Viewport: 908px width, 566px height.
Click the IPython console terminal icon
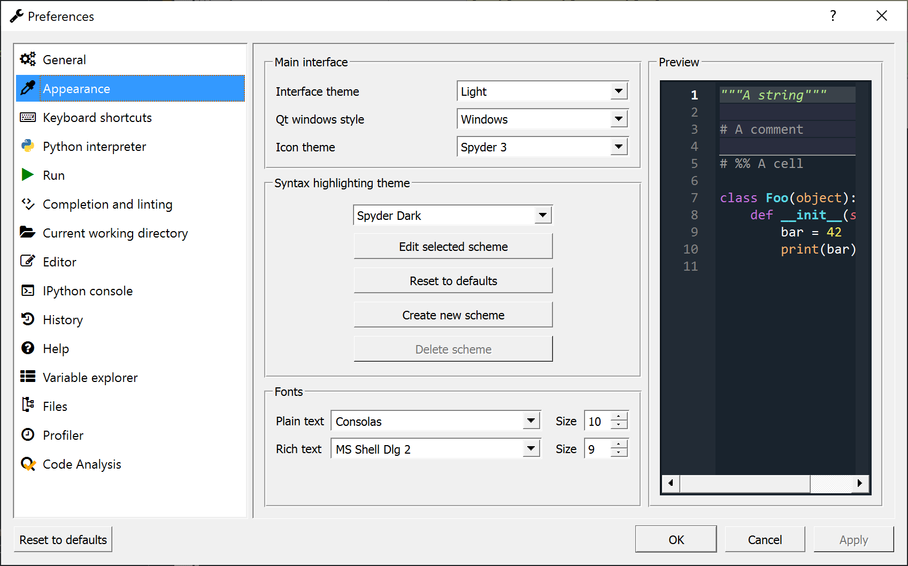pos(28,290)
